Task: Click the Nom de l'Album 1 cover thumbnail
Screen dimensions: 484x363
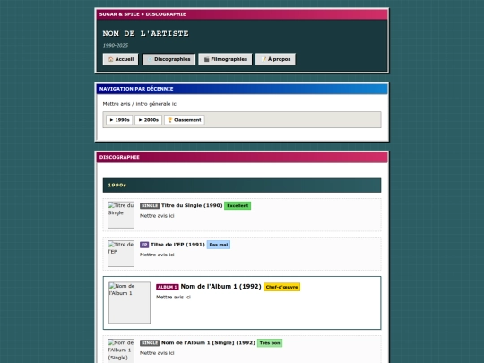Action: 129,303
